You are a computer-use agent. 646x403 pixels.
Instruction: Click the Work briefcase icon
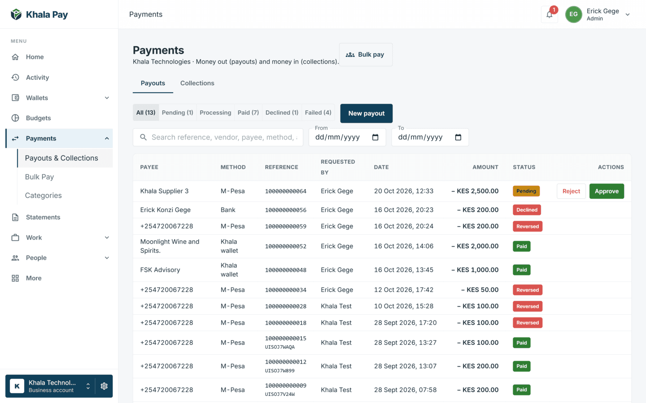pos(15,237)
